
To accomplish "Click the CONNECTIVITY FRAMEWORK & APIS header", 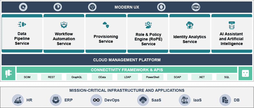I will coord(127,70).
